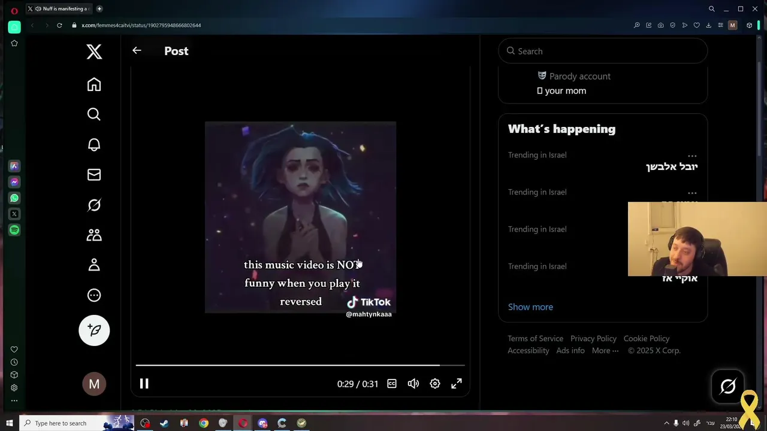This screenshot has width=767, height=431.
Task: Take a snapshot with camera icon
Action: pos(660,25)
